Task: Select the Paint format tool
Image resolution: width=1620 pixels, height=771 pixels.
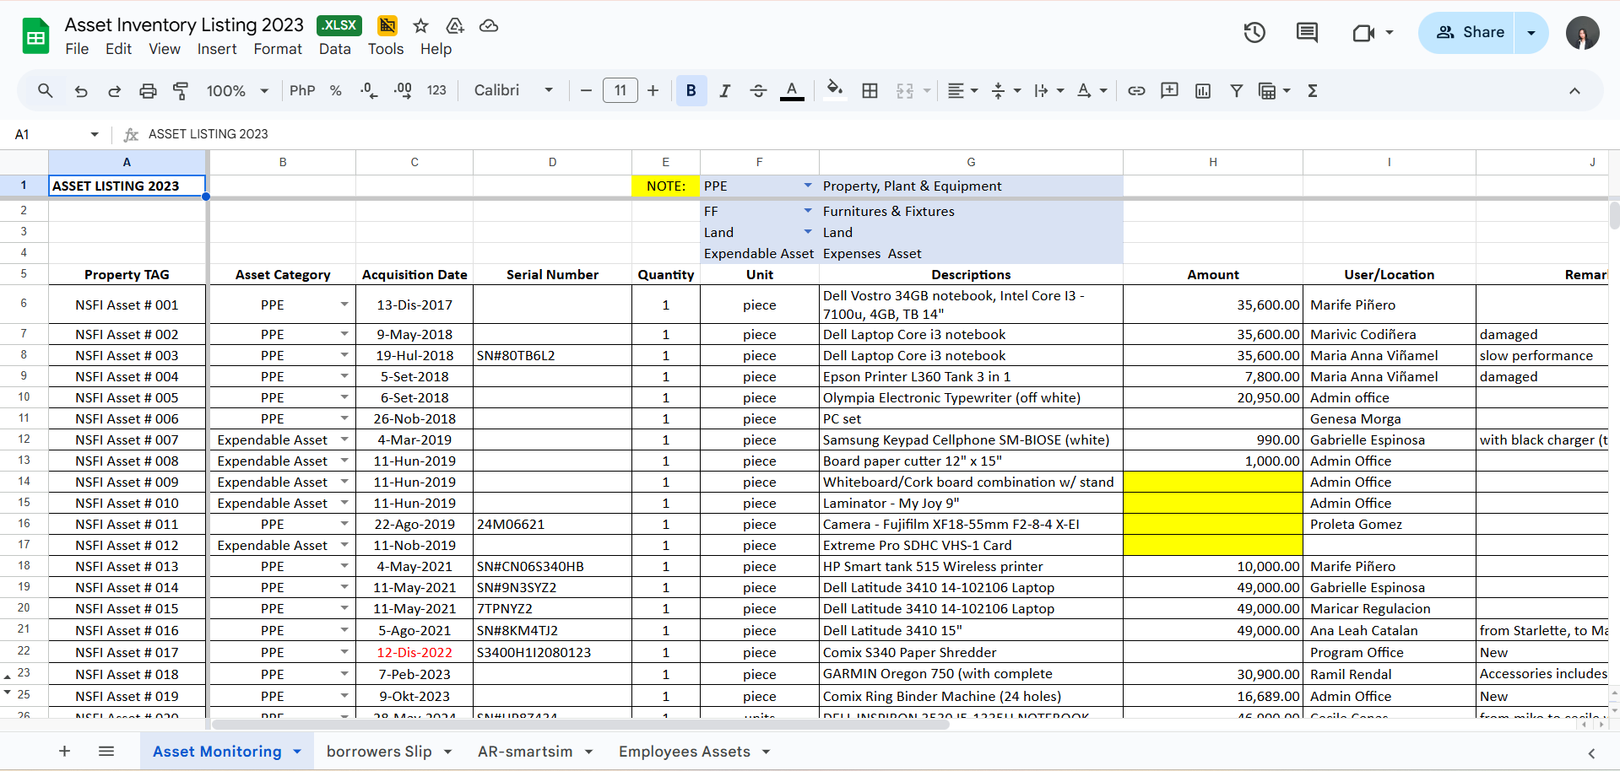Action: click(181, 91)
